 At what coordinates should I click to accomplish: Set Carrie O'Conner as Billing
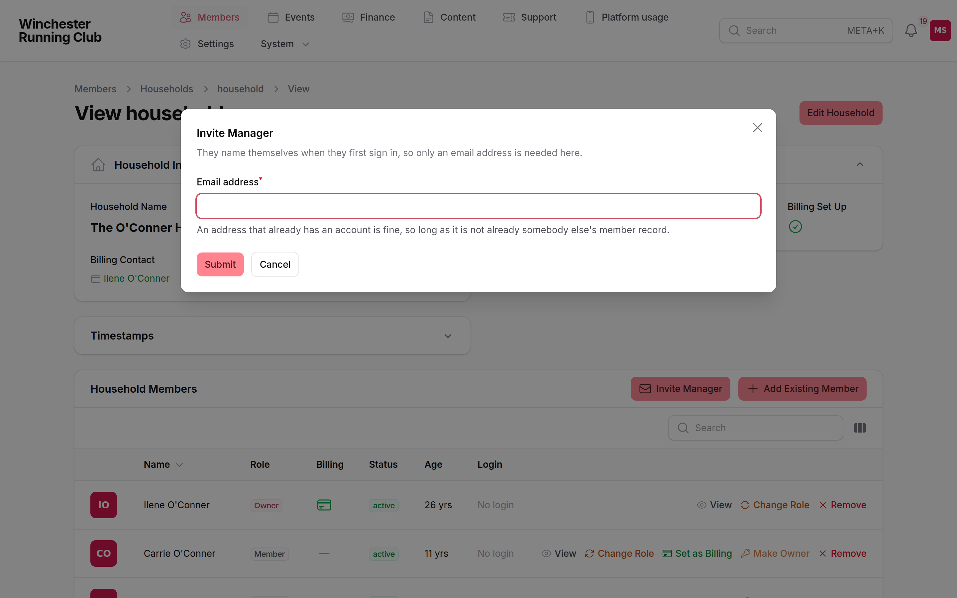point(697,554)
